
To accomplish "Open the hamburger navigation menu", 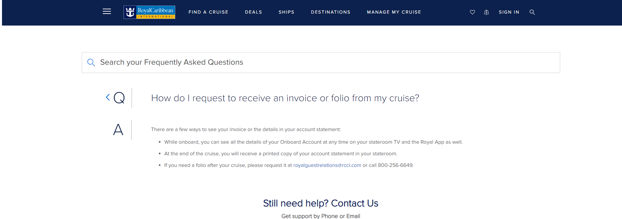I will (107, 12).
